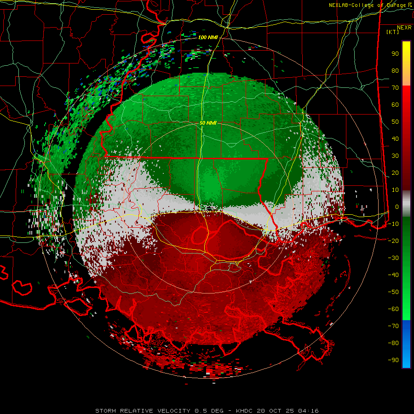Click the 60 value on velocity scale
Viewport: 414px width, 414px height.
pos(395,105)
